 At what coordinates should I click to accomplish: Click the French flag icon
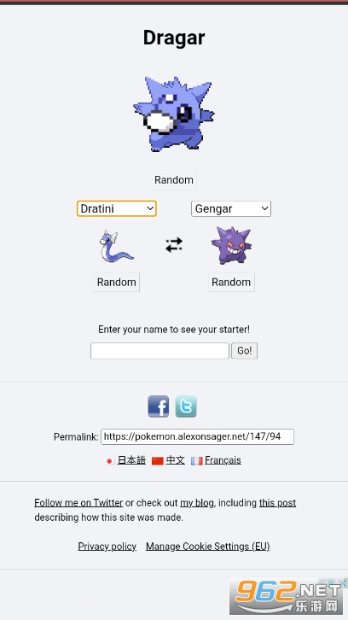197,461
